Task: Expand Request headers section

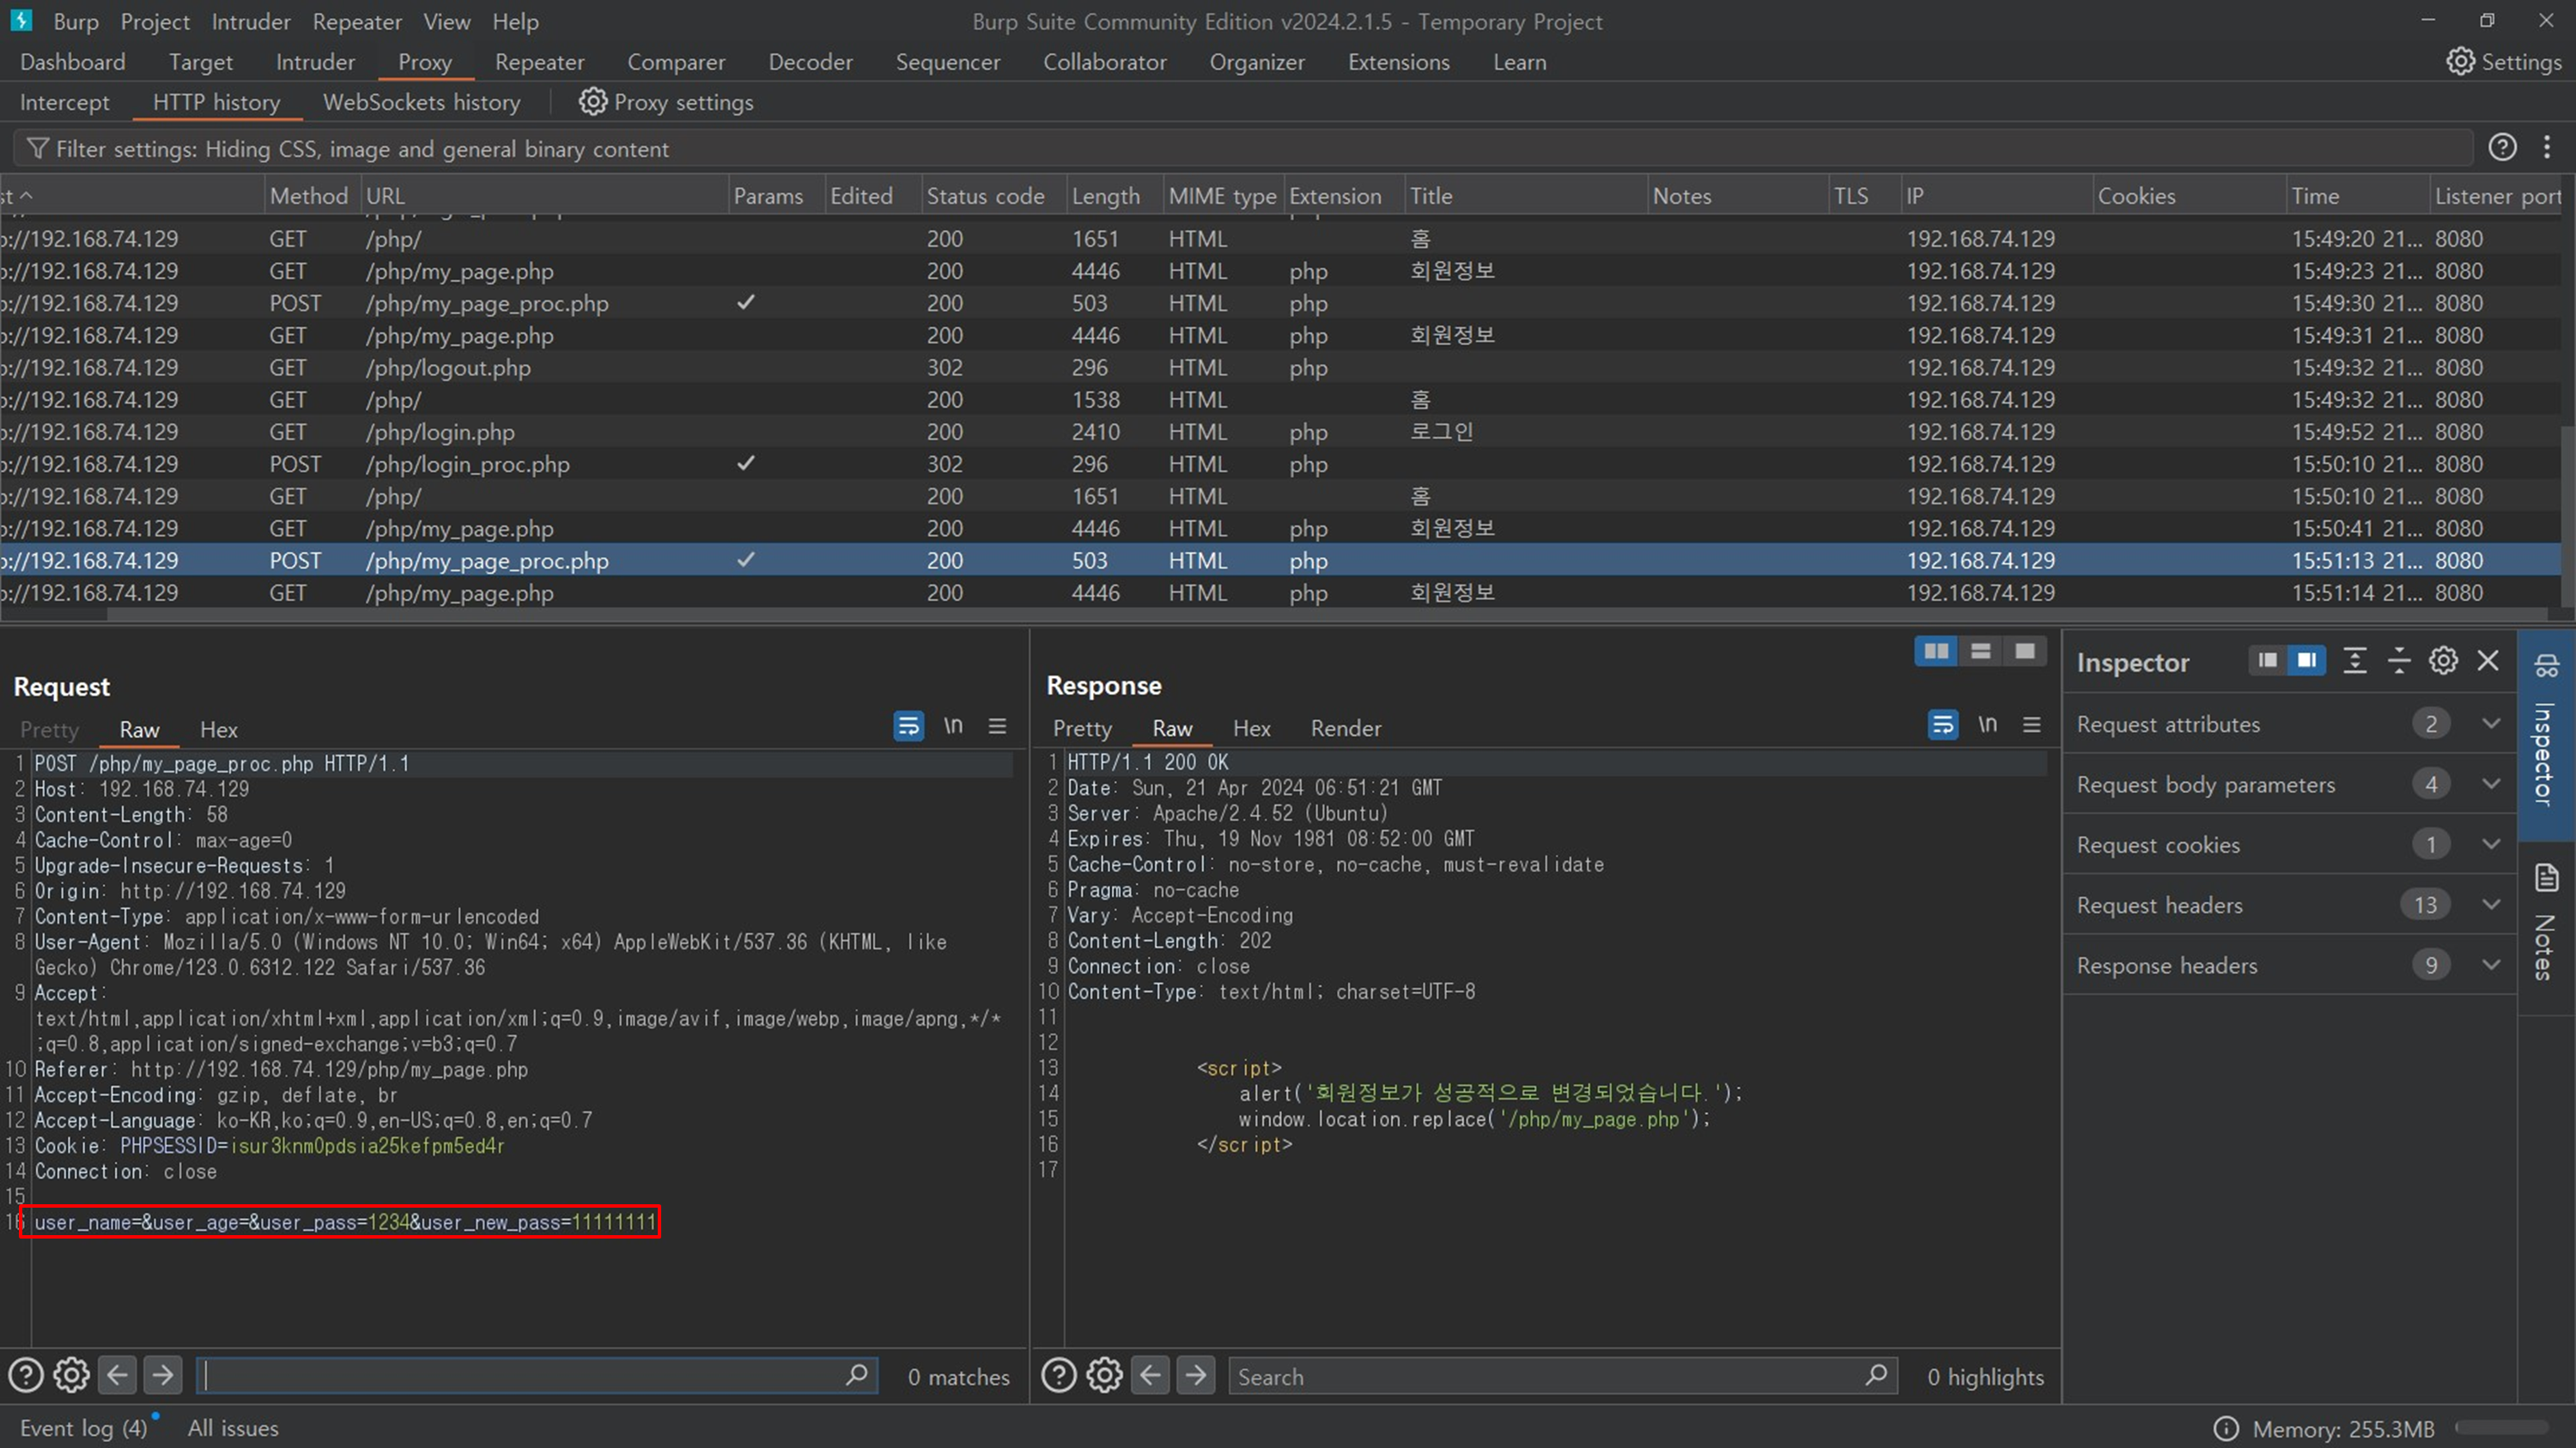Action: point(2289,906)
